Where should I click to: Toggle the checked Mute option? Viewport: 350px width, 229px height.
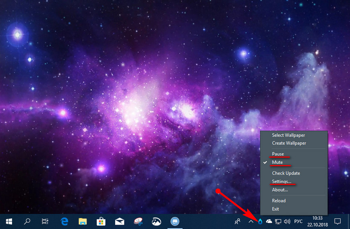(277, 162)
